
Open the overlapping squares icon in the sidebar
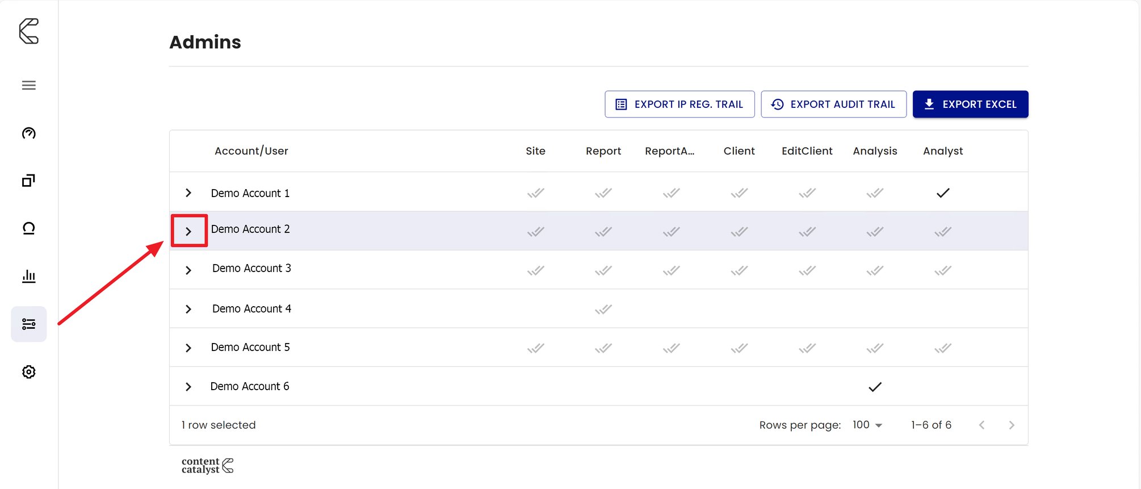tap(29, 181)
